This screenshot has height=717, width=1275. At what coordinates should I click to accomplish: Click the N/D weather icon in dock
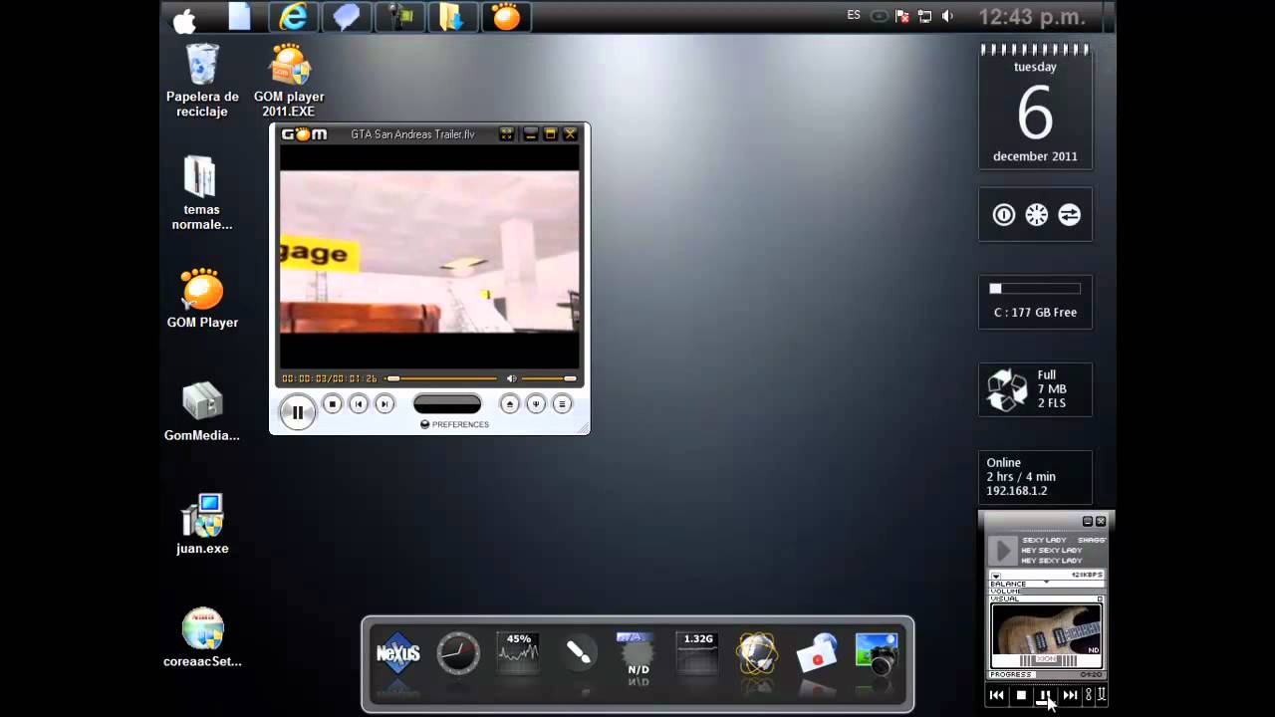tap(637, 654)
